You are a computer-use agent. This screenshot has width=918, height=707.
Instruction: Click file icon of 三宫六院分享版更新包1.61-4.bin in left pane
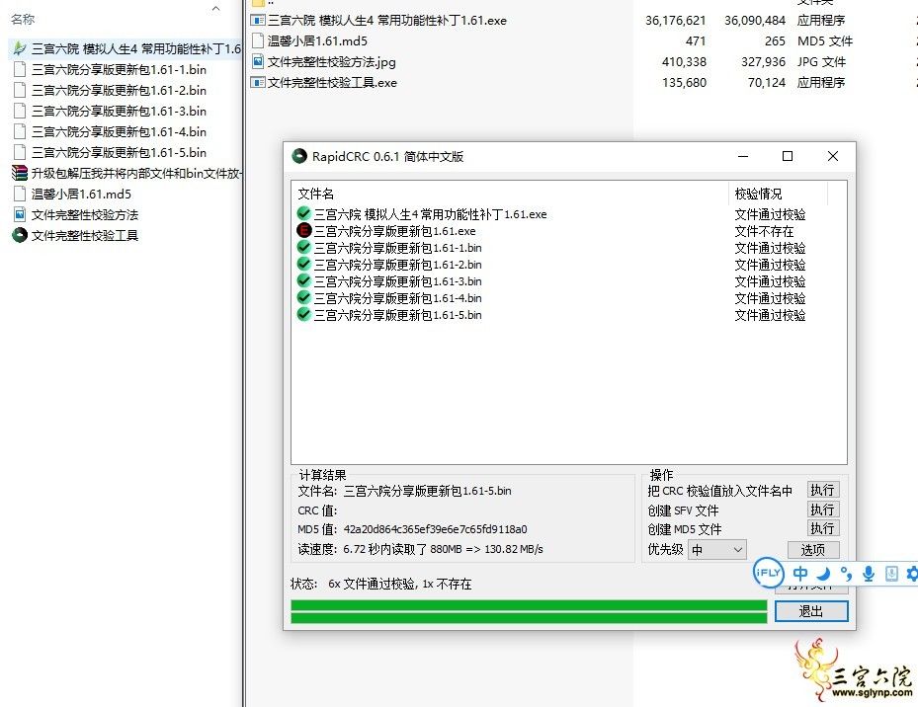20,131
